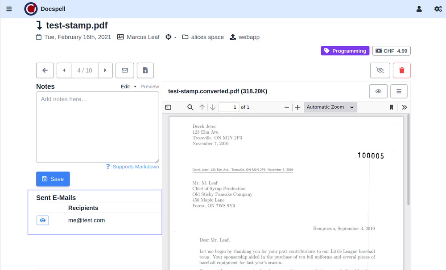This screenshot has height=270, width=446.
Task: View the attachment using the eye button
Action: tap(378, 91)
